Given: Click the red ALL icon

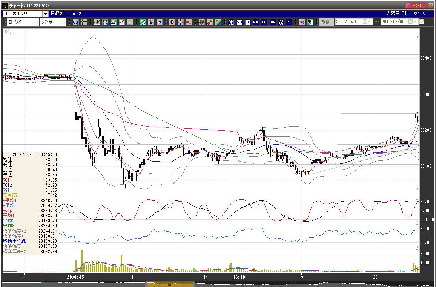Looking at the screenshot, I should click(x=189, y=22).
